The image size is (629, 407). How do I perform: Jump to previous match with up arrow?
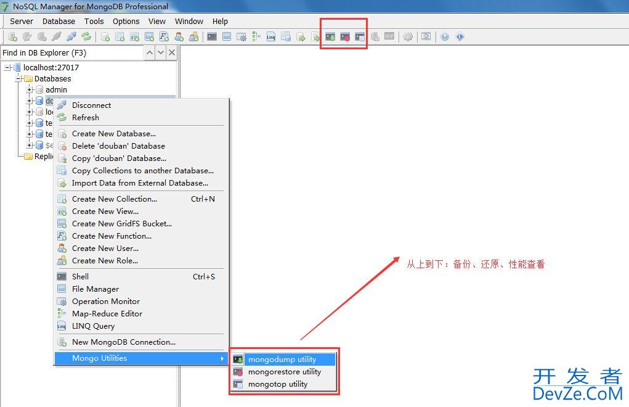tap(150, 52)
